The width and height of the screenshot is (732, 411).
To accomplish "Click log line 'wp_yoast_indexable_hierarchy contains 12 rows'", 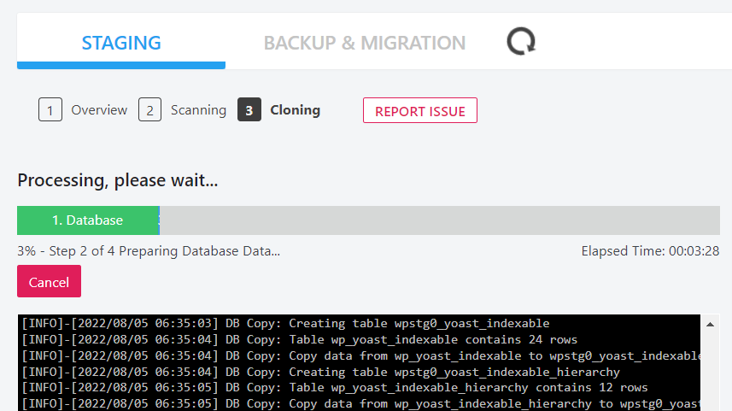I will tap(335, 388).
